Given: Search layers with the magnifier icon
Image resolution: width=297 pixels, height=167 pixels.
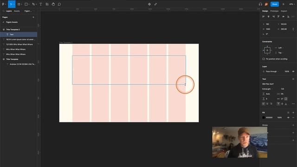Looking at the screenshot, I should pos(3,11).
